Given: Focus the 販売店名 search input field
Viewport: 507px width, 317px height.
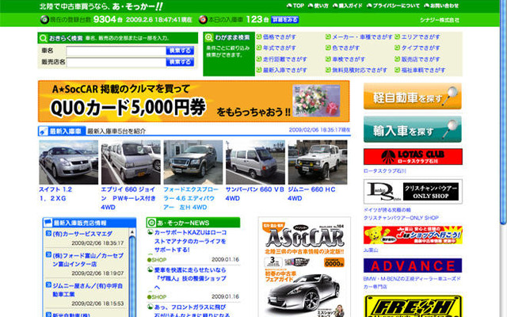Looking at the screenshot, I should point(116,62).
